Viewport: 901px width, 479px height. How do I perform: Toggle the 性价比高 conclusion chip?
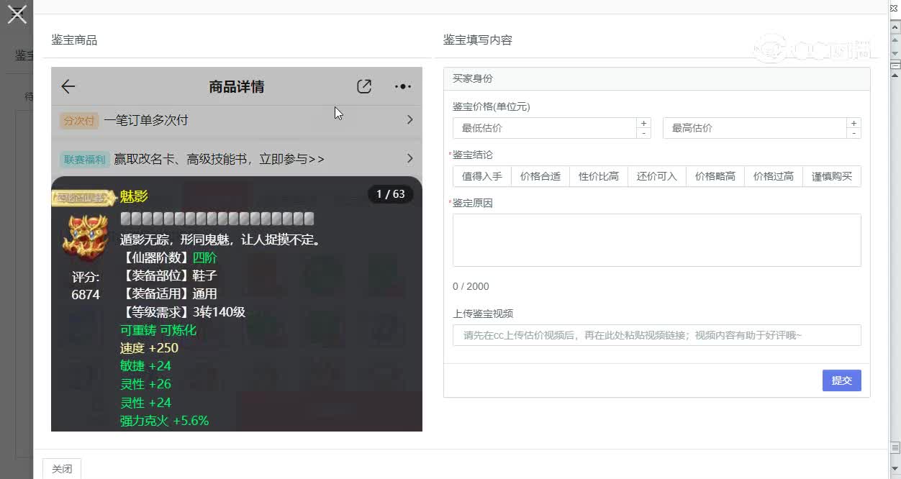pos(598,176)
